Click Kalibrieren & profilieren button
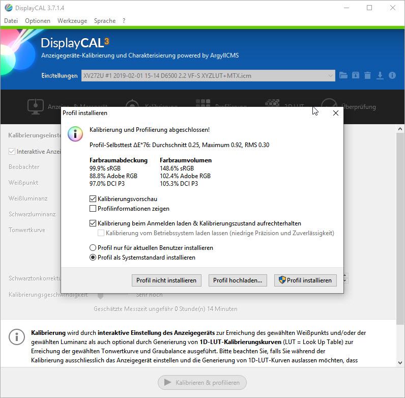Screen dimensions: 405x398 tap(202, 382)
